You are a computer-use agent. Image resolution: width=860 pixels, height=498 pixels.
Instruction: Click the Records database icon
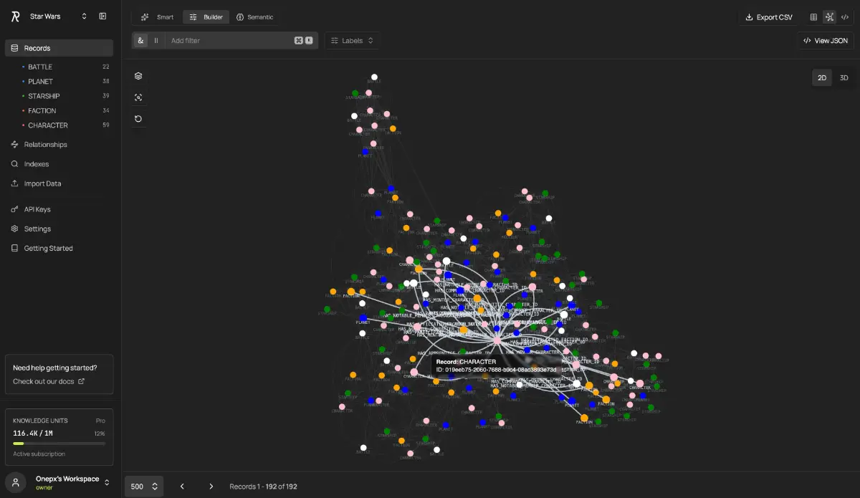click(x=14, y=48)
